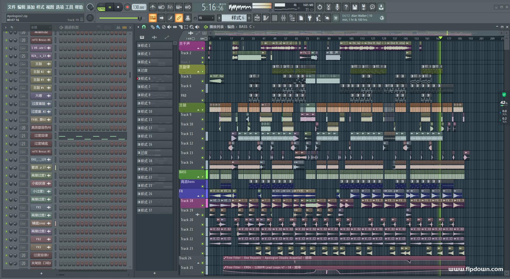The height and width of the screenshot is (279, 510).
Task: Select 样式 22 in pattern picker list
Action: click(155, 177)
